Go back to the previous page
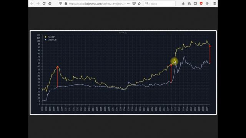Image resolution: width=246 pixels, height=138 pixels. click(32, 3)
